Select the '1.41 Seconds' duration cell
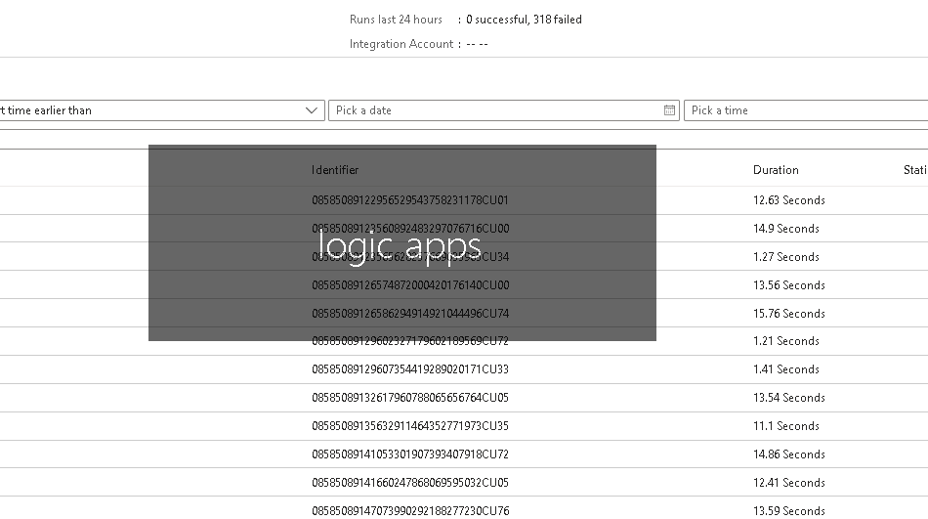This screenshot has height=519, width=928. [x=786, y=369]
